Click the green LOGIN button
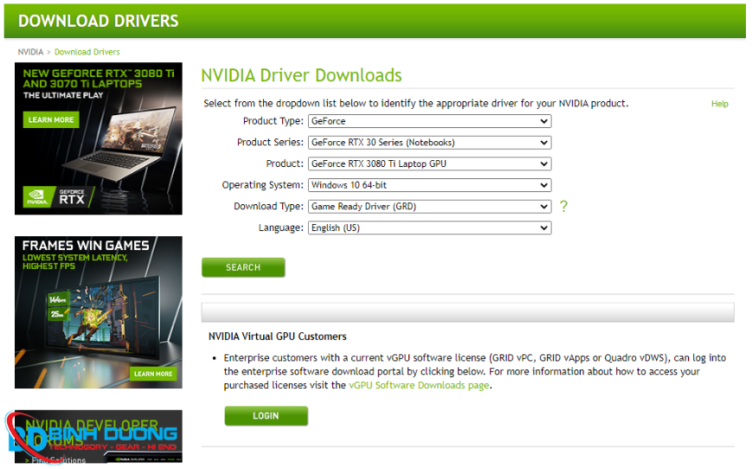This screenshot has width=752, height=469. [x=266, y=416]
